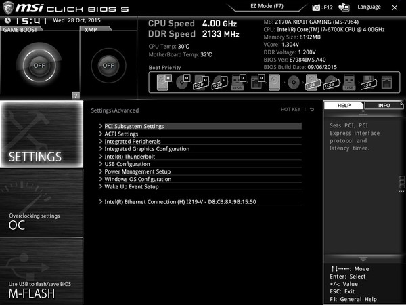Click the Game Boost help question mark
This screenshot has height=305, width=406.
point(76,96)
